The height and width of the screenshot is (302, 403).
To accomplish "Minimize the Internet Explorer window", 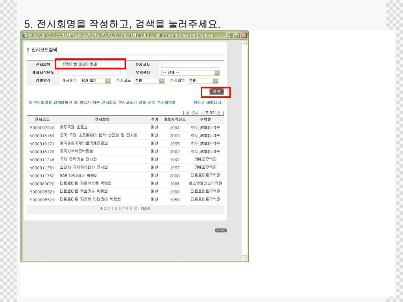I will (x=229, y=35).
